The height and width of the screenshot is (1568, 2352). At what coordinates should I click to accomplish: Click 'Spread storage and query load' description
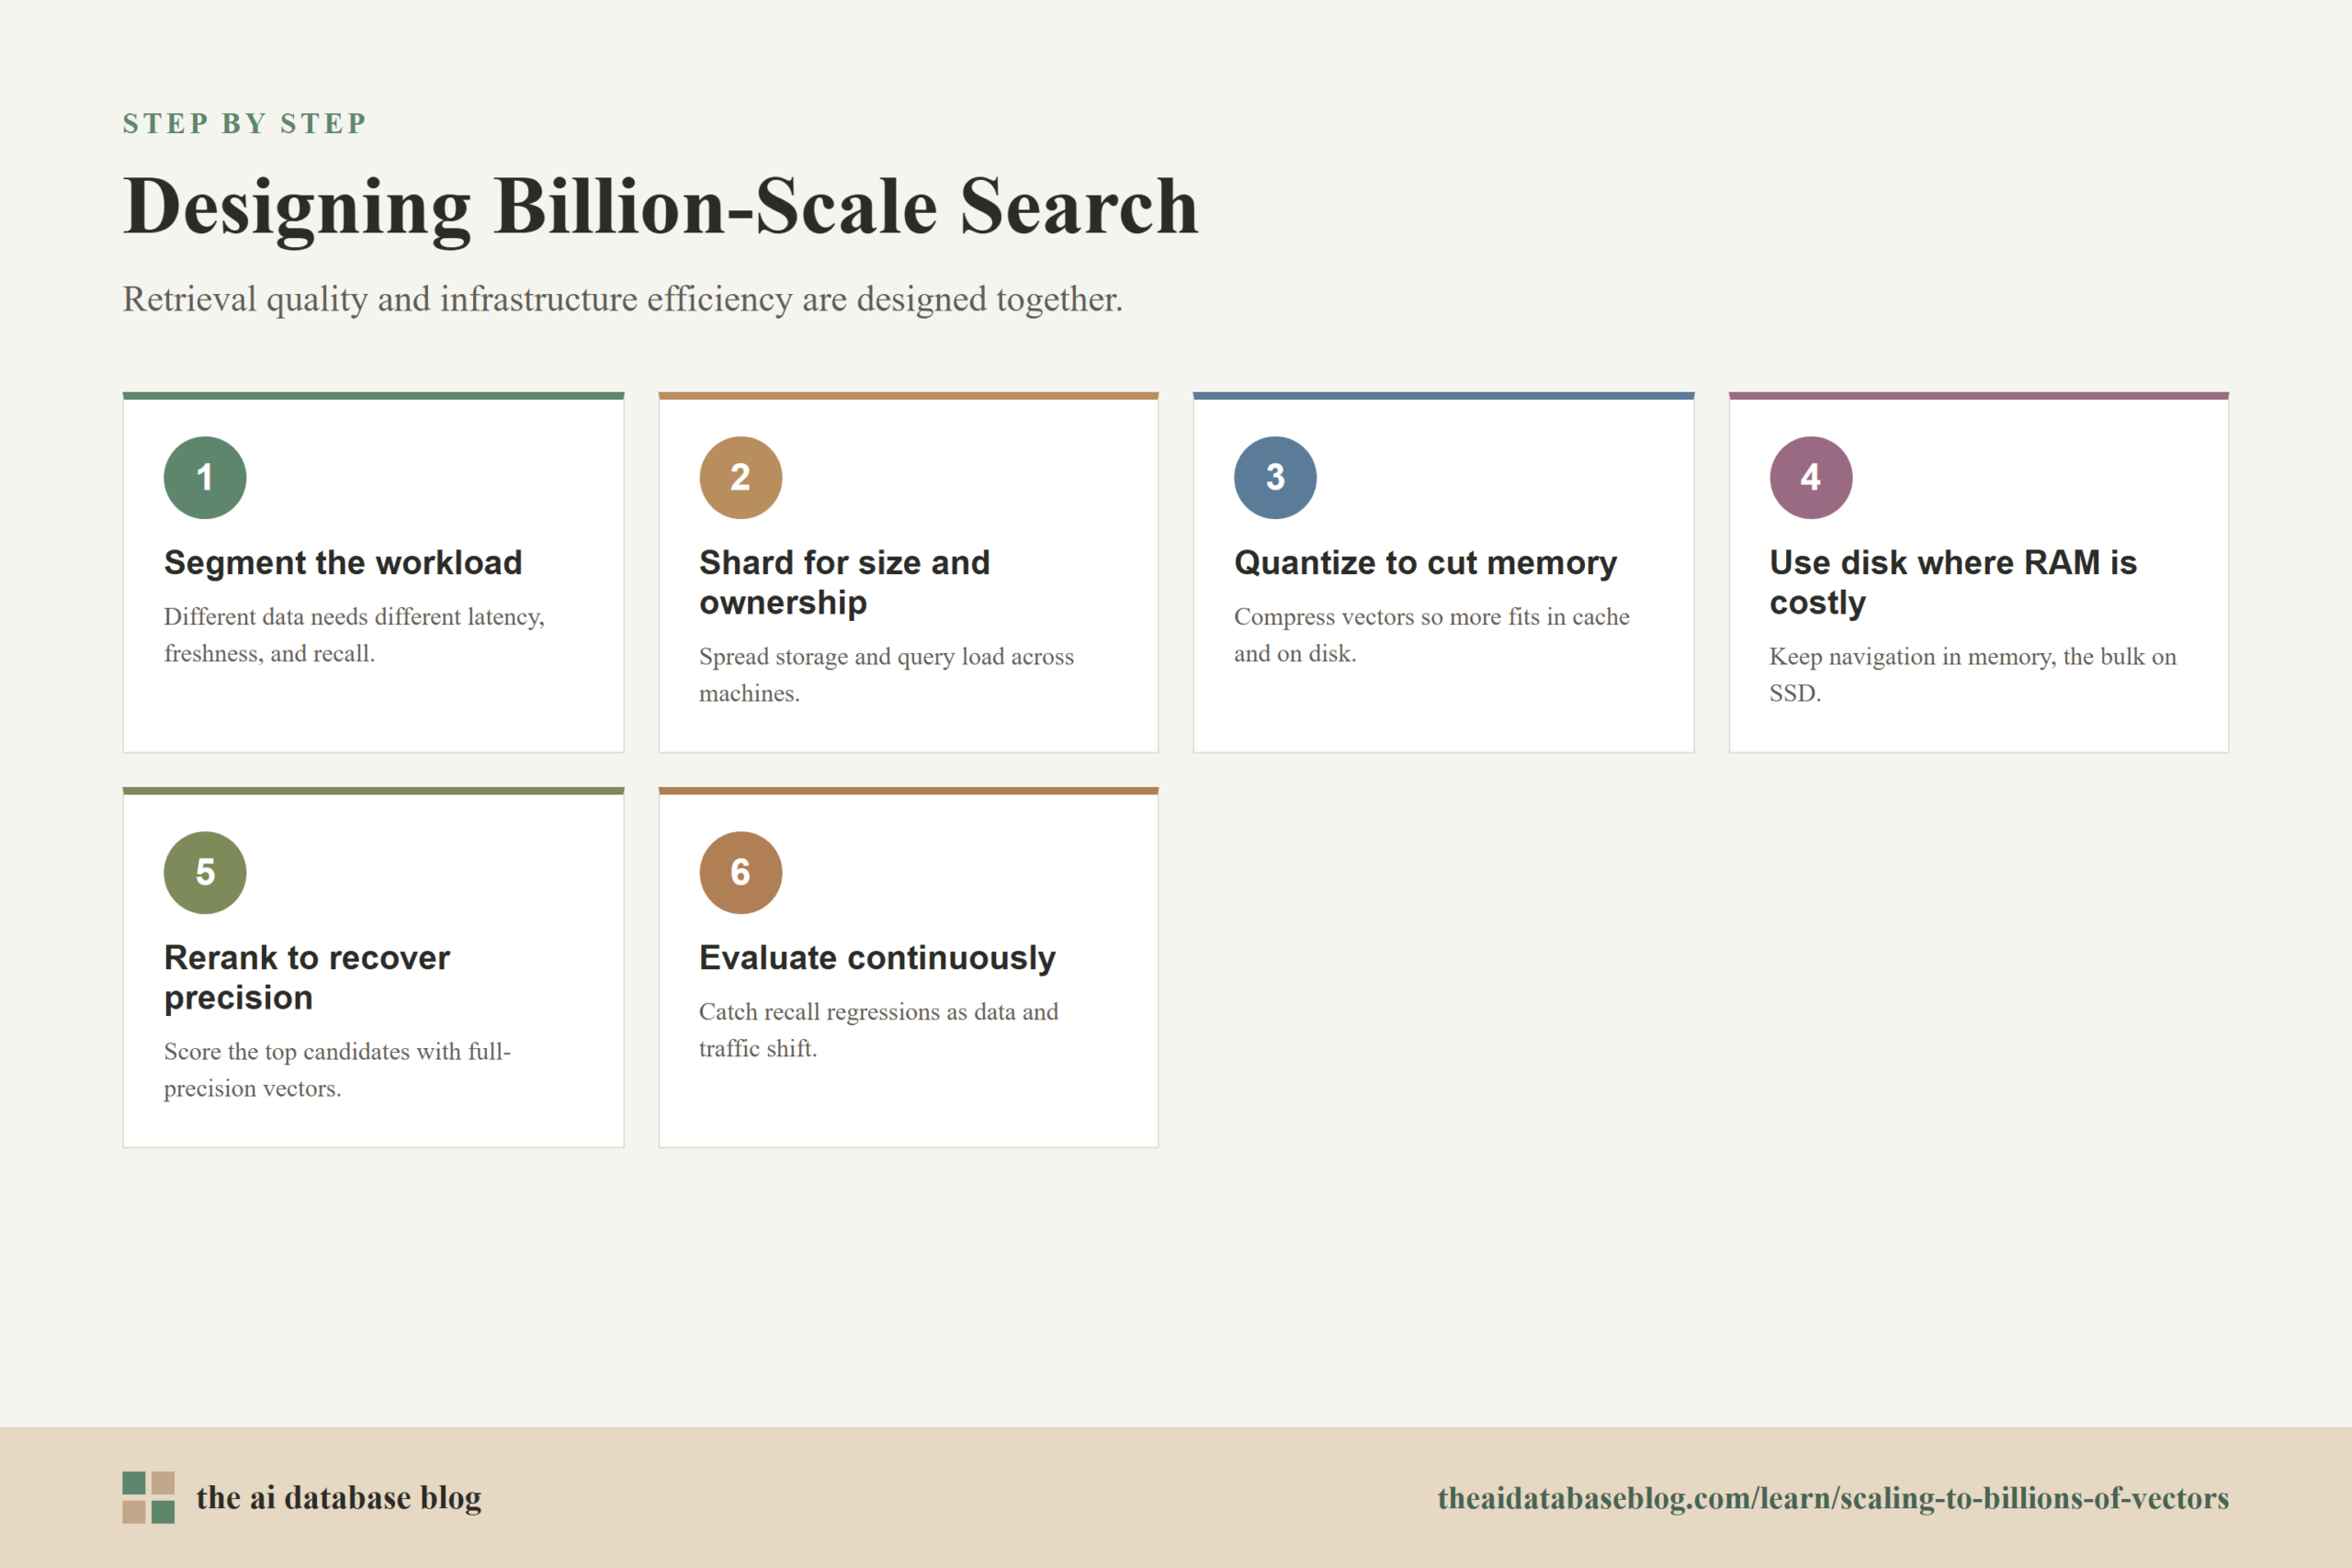tap(886, 675)
